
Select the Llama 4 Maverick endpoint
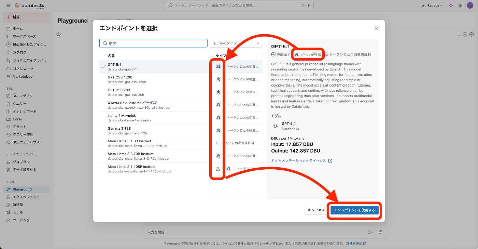tap(181, 118)
